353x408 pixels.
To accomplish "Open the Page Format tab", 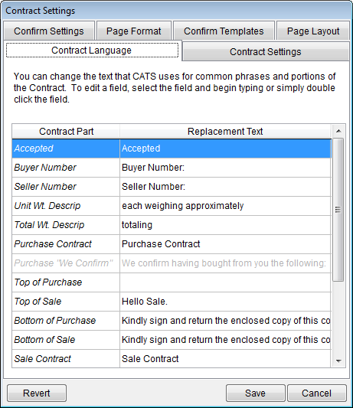I will (134, 31).
